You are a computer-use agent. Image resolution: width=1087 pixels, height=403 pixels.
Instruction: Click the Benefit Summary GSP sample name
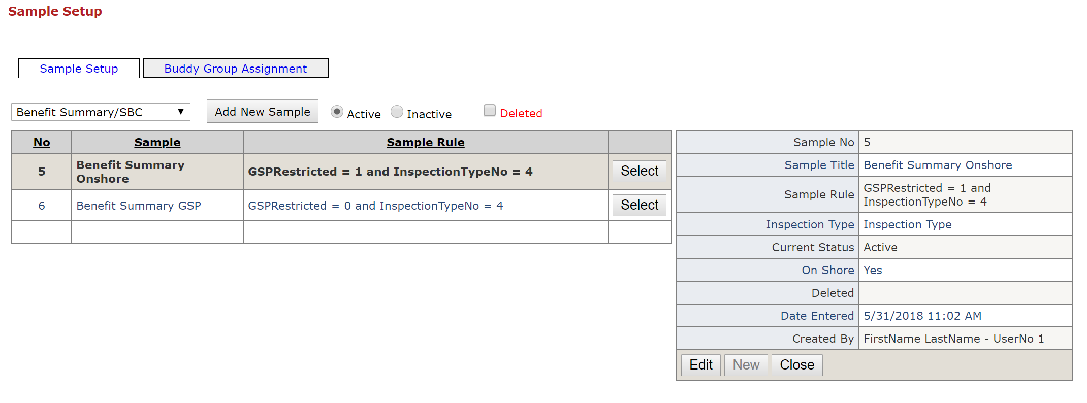139,206
